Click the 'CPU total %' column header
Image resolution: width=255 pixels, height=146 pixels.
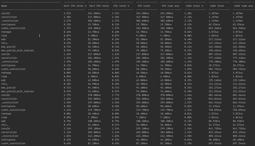tap(121, 6)
